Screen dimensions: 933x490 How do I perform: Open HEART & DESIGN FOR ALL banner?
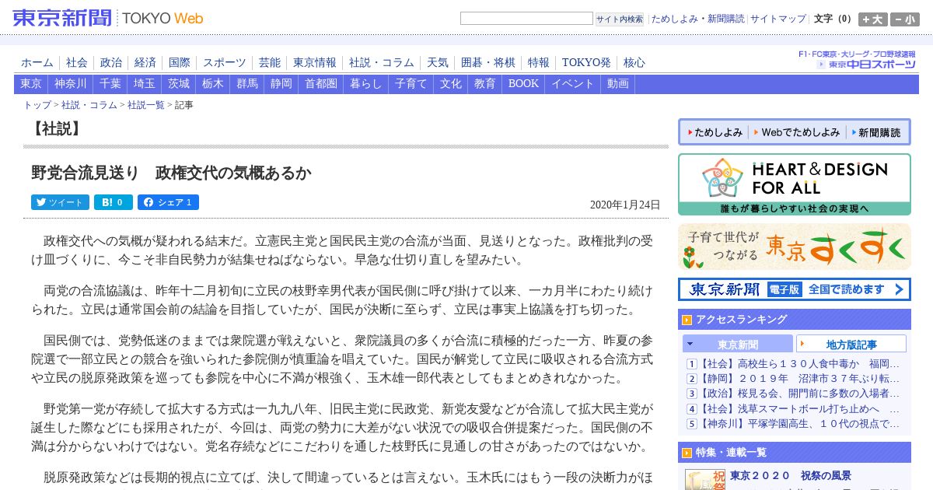tap(795, 184)
